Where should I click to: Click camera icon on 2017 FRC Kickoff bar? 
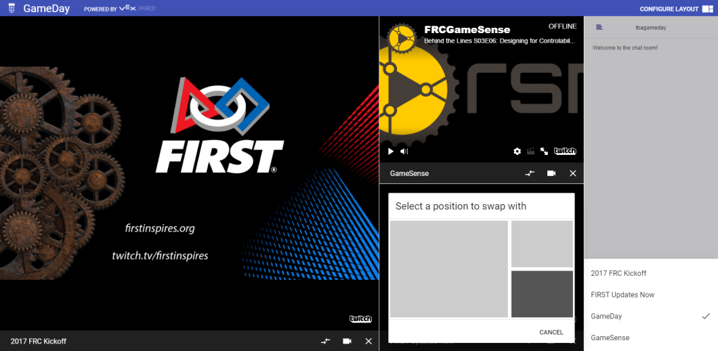coord(347,342)
